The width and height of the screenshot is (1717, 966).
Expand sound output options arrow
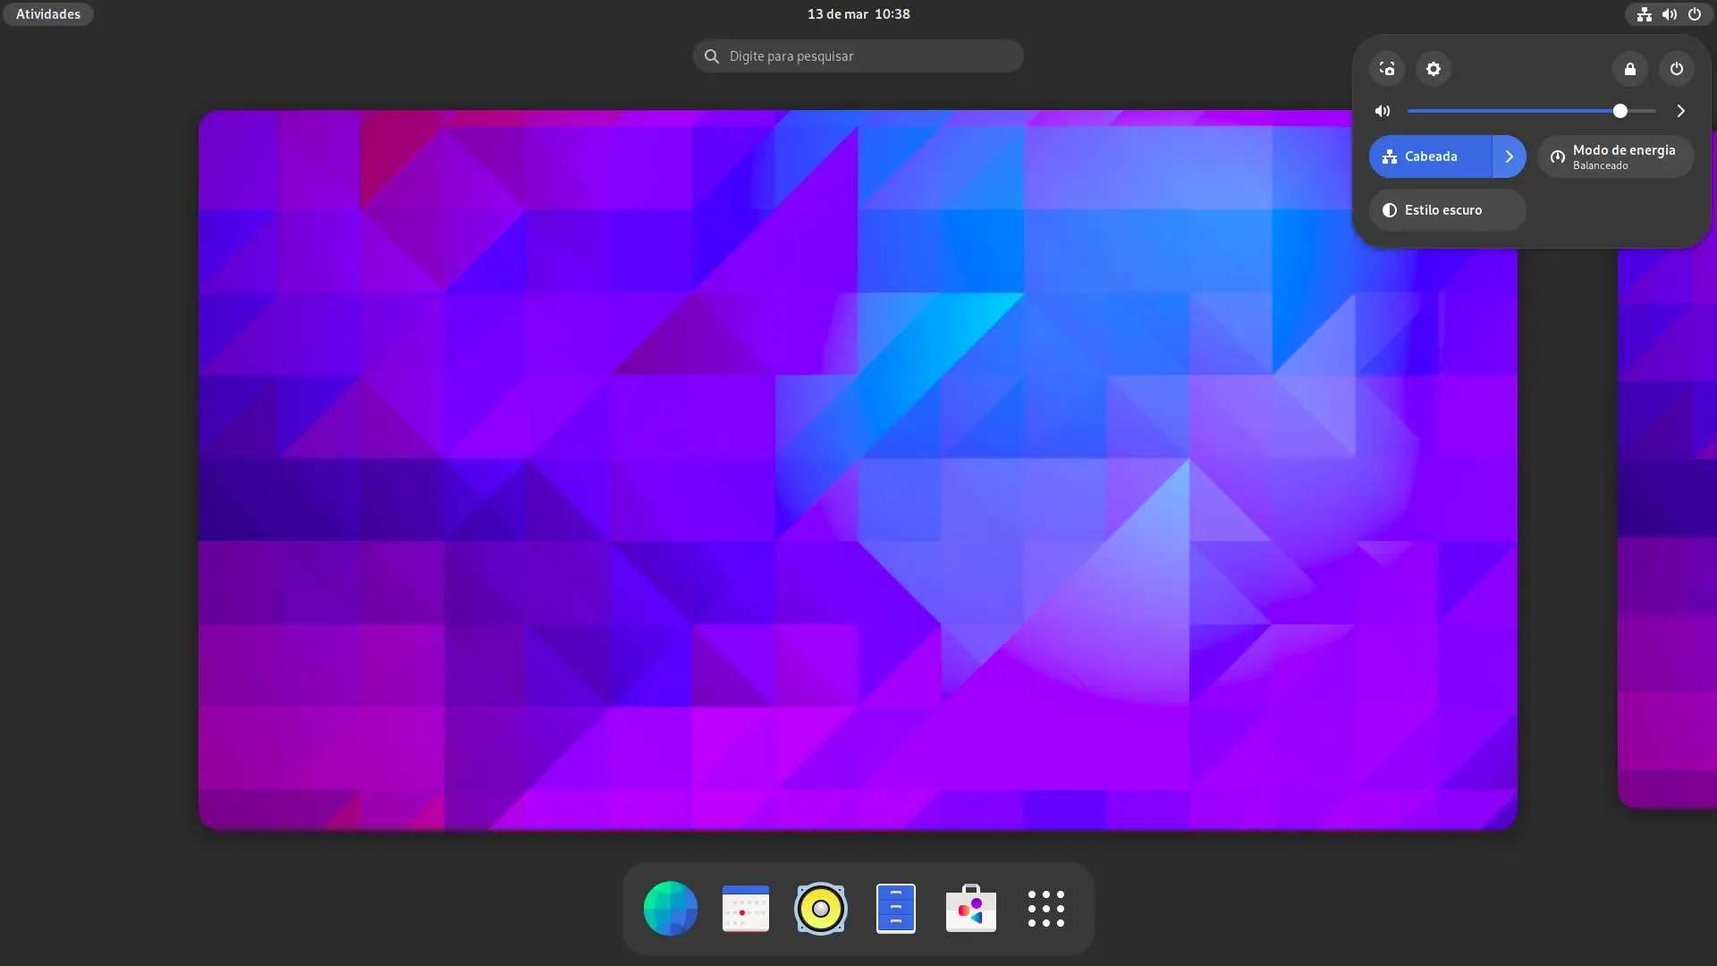click(x=1680, y=111)
